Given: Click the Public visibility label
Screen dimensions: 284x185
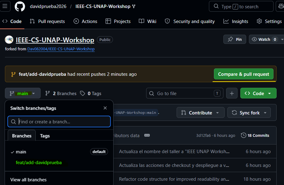Looking at the screenshot, I should coord(105,40).
